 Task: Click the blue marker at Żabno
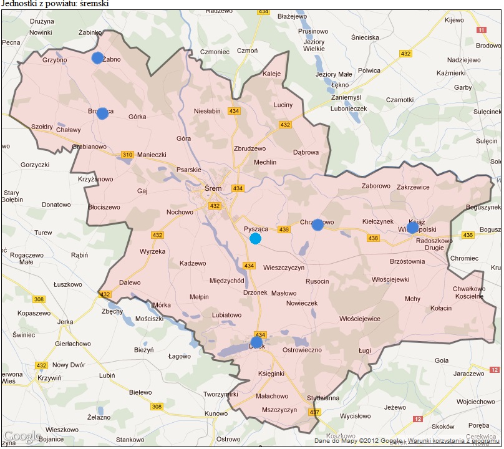[x=97, y=58]
